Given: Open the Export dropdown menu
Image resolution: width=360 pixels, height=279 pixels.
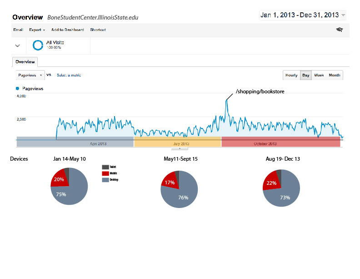Looking at the screenshot, I should 37,30.
